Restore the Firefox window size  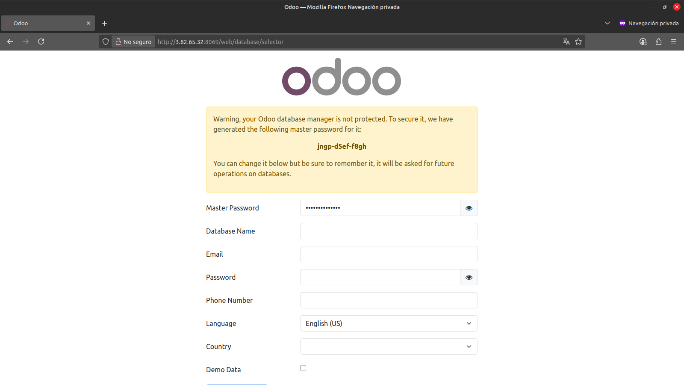point(665,7)
